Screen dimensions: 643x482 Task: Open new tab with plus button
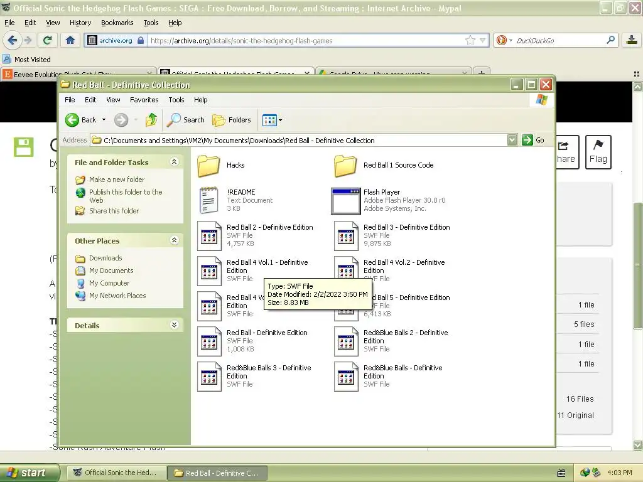pos(482,73)
